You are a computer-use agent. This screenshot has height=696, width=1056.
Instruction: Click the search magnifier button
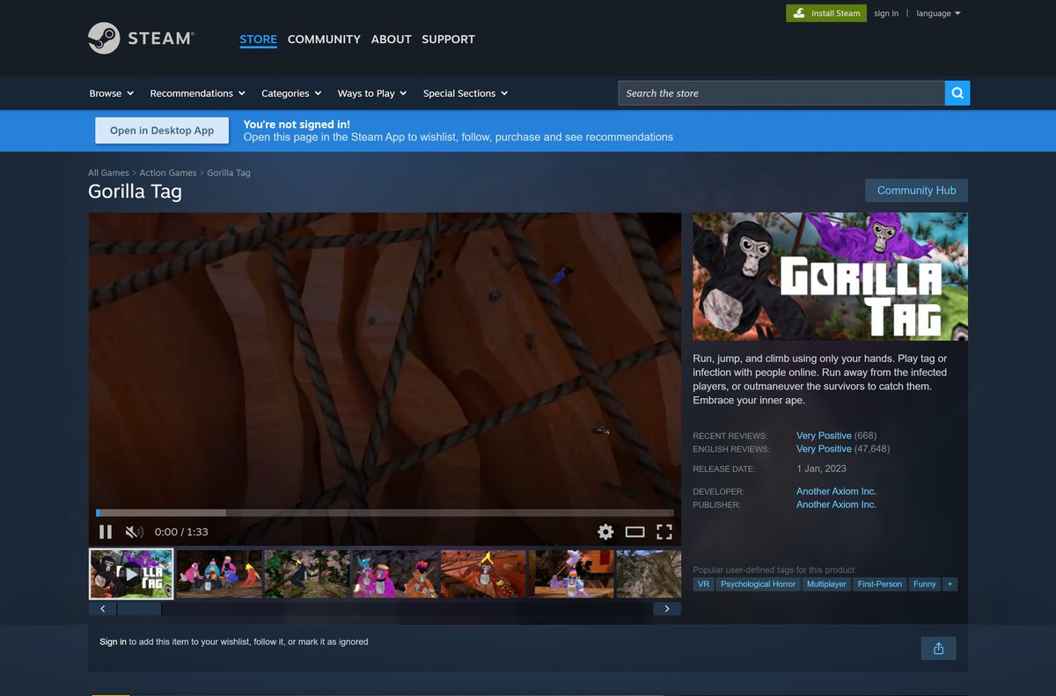[x=957, y=93]
